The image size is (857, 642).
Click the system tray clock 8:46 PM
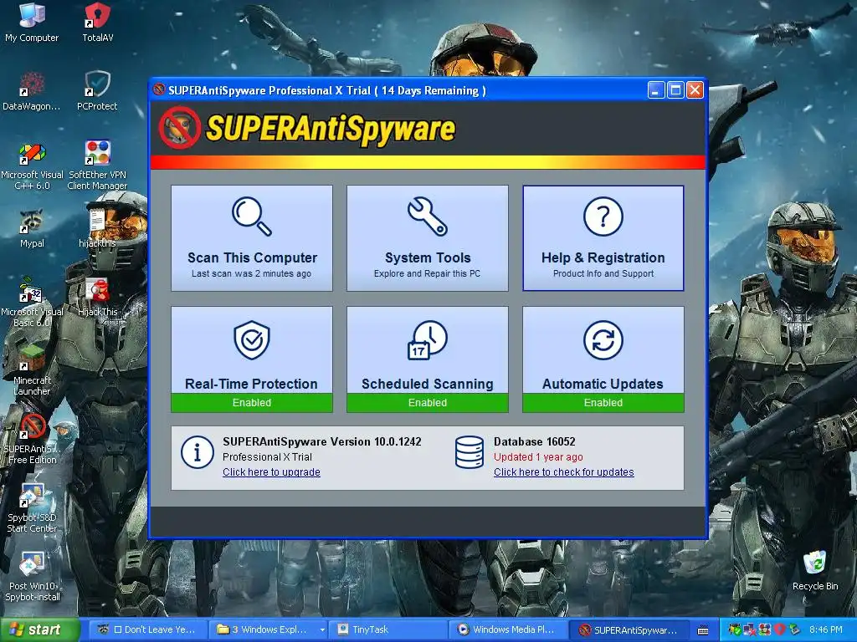(x=826, y=629)
